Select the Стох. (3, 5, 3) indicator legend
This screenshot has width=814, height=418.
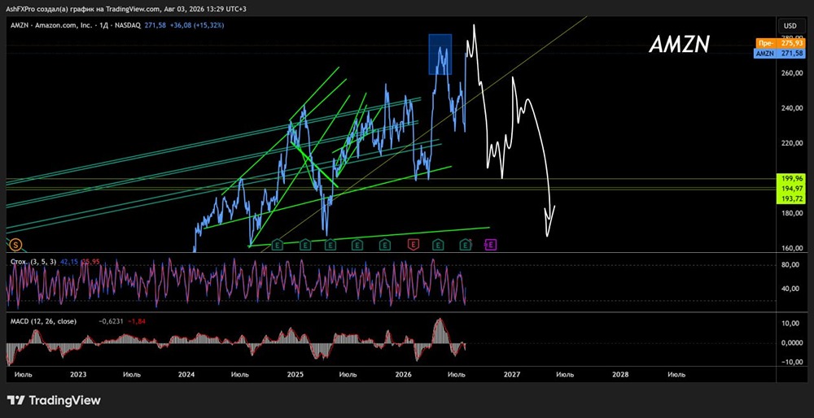[33, 262]
